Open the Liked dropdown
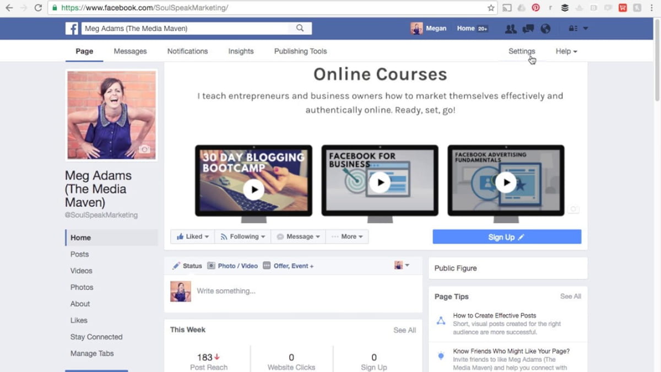The image size is (661, 372). click(193, 236)
